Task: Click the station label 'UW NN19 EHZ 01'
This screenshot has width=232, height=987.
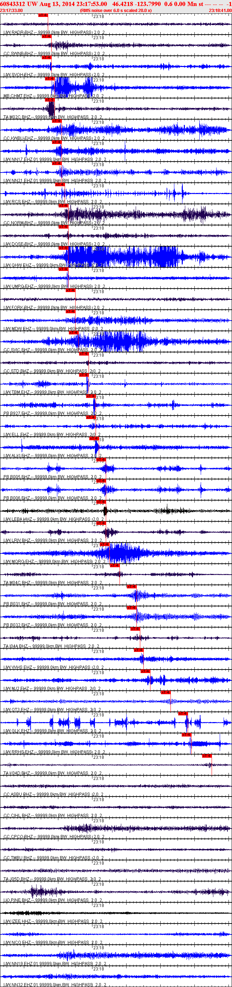Action: point(21,964)
